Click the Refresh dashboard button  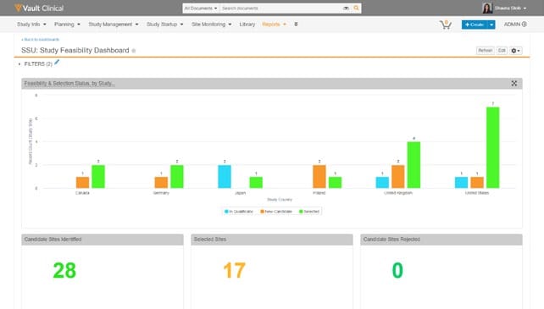(485, 51)
